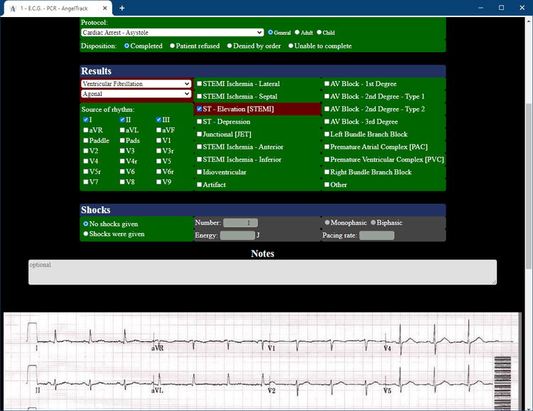
Task: Close the E.C.G. - PCR - AngelTrack tab
Action: point(105,8)
